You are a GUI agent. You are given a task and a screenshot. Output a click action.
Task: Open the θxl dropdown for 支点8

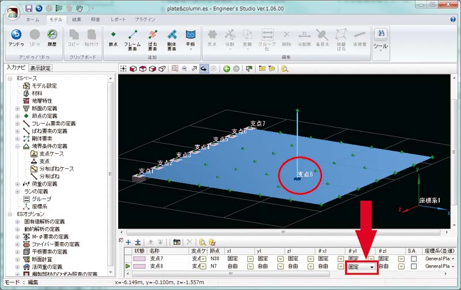(x=341, y=266)
